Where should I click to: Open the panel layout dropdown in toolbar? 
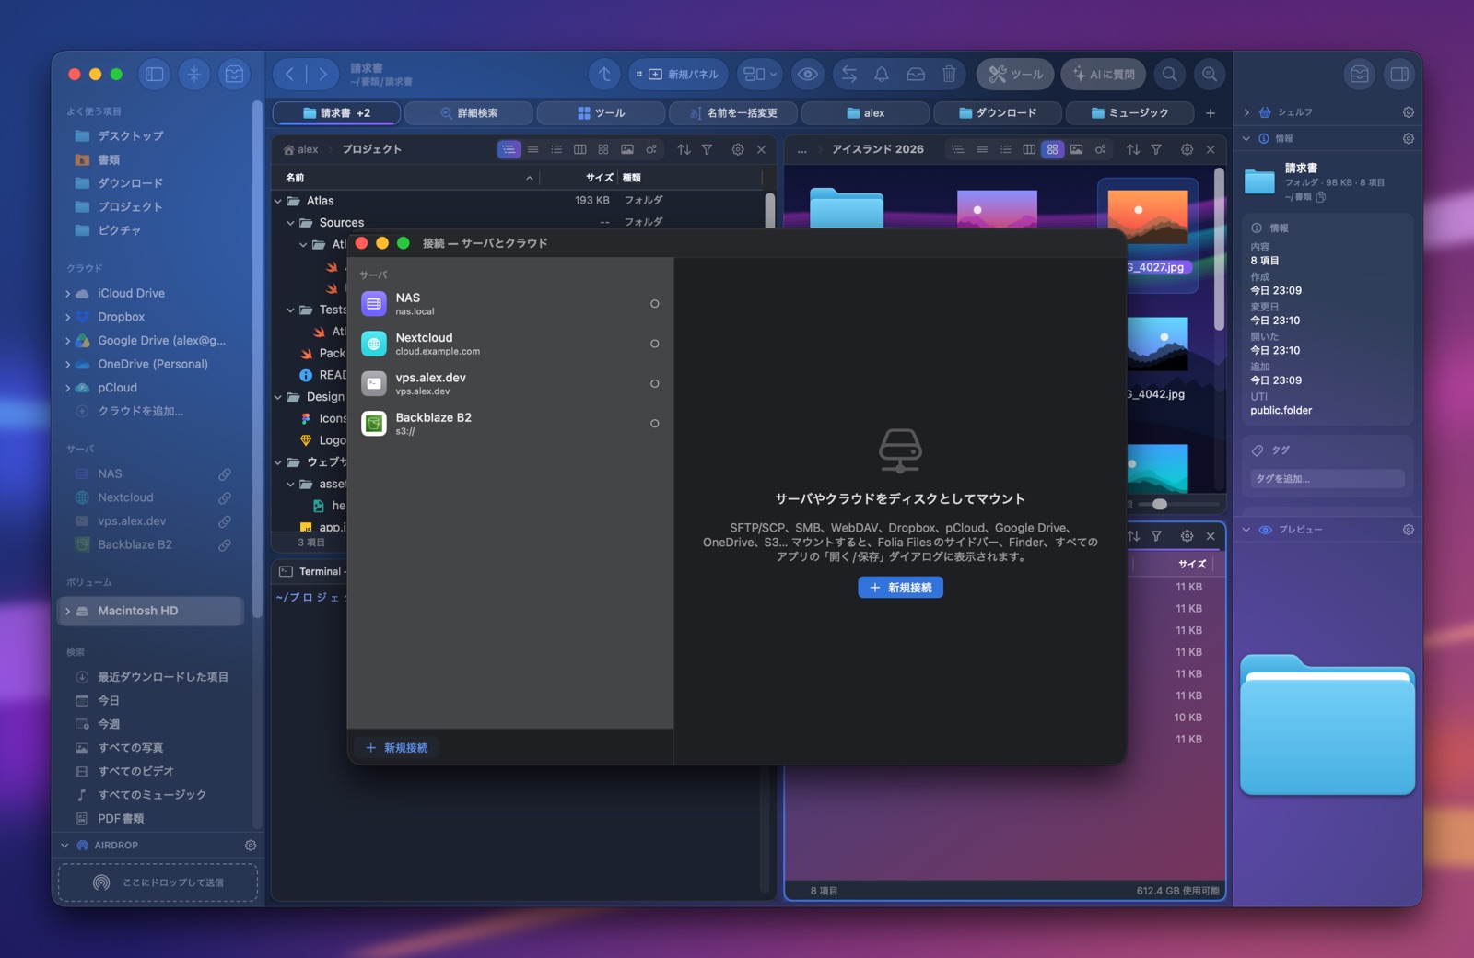click(760, 75)
